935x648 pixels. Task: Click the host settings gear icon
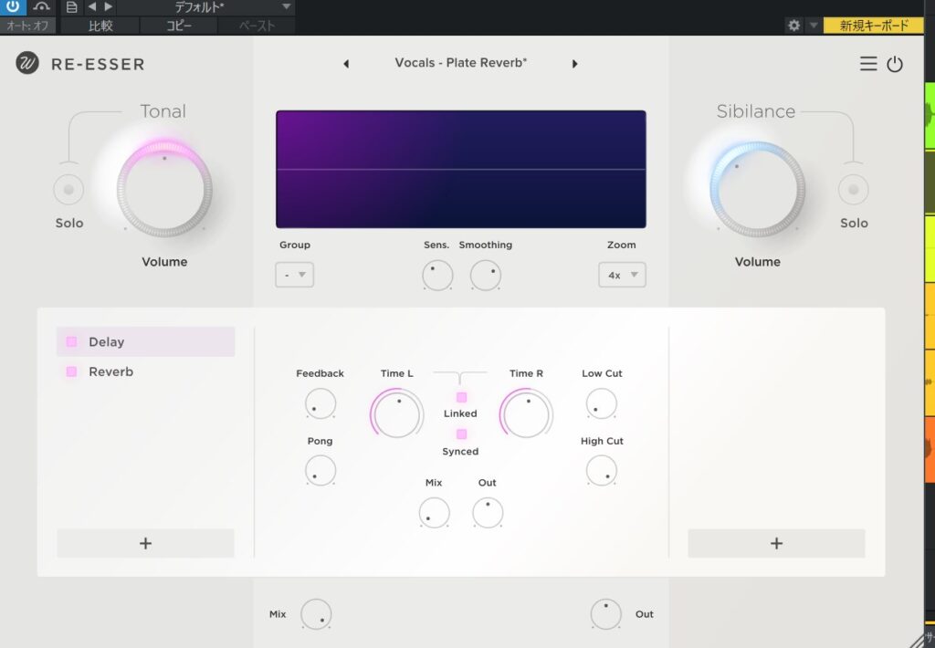[793, 26]
